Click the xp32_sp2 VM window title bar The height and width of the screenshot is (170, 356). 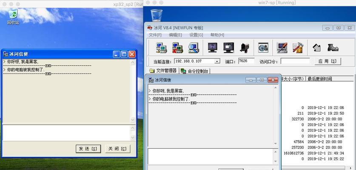[x=71, y=4]
